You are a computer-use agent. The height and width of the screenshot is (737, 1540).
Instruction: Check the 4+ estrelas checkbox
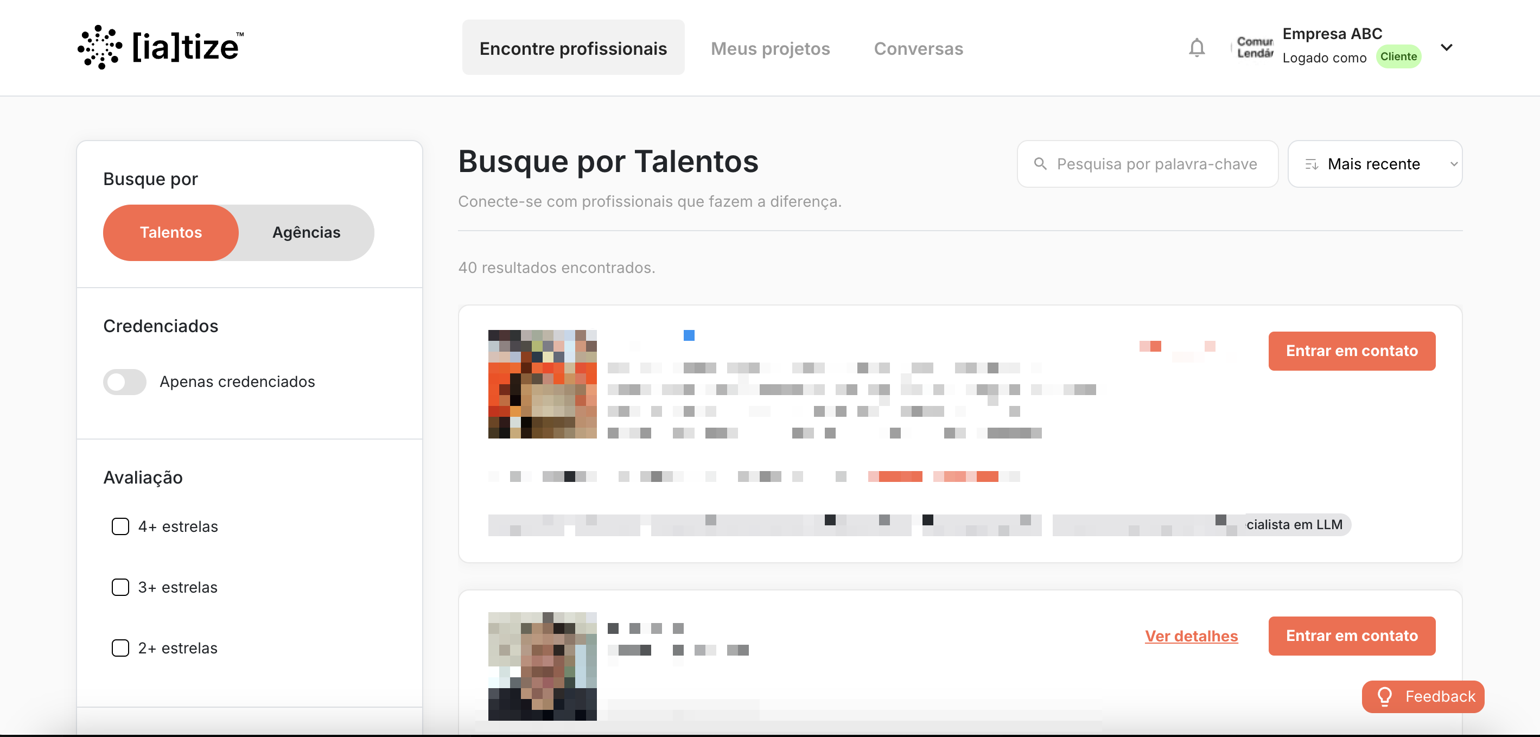pos(120,526)
